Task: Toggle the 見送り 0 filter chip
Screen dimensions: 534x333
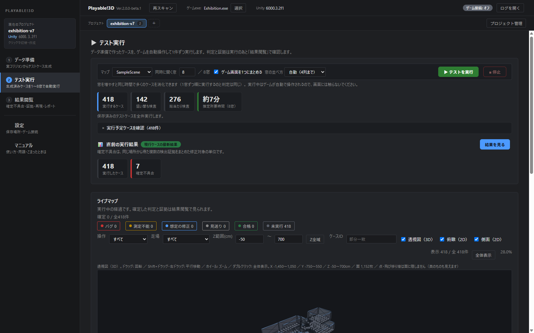Action: [x=216, y=226]
